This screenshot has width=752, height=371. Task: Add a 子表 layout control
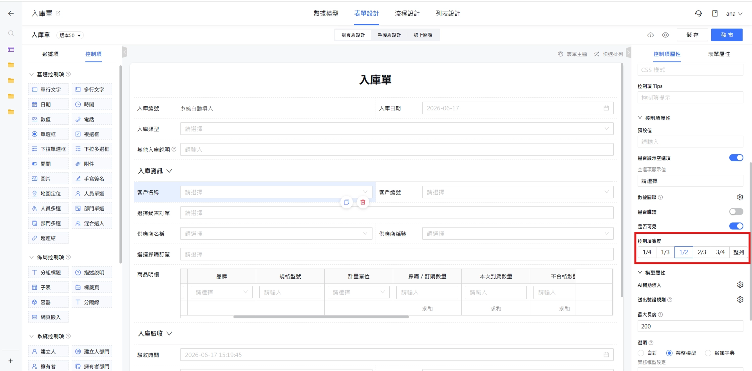(48, 287)
